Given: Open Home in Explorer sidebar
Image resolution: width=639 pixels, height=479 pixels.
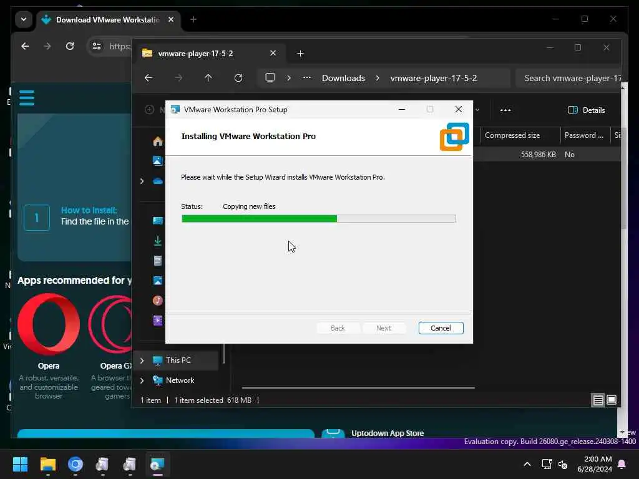Looking at the screenshot, I should pos(158,142).
